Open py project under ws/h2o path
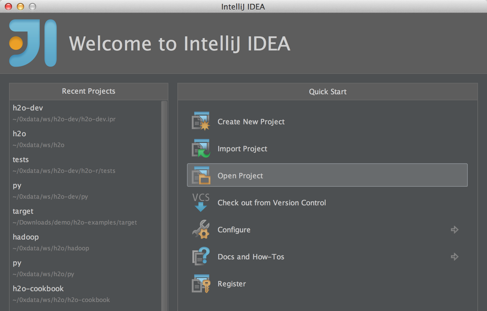Viewport: 487px width, 311px height. (x=17, y=263)
